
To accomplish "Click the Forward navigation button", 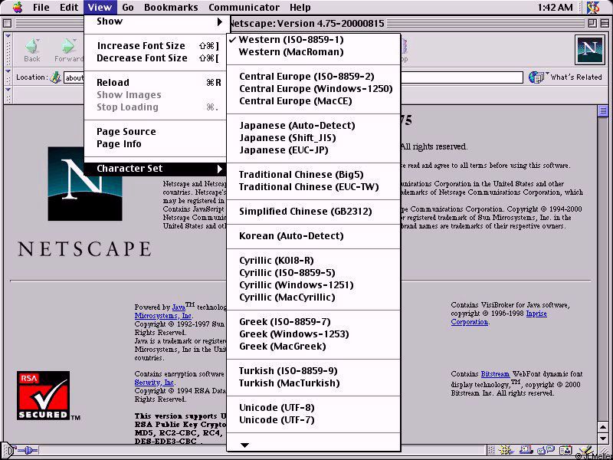I will coord(69,51).
